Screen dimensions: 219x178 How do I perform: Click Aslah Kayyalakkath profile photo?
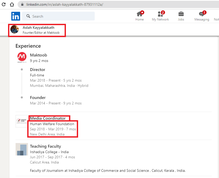pos(15,30)
